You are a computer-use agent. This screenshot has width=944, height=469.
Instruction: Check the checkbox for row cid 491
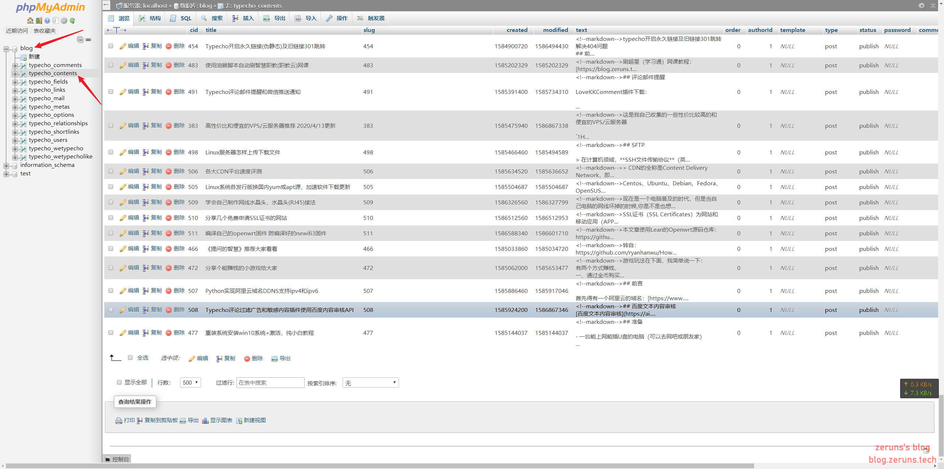coord(111,92)
